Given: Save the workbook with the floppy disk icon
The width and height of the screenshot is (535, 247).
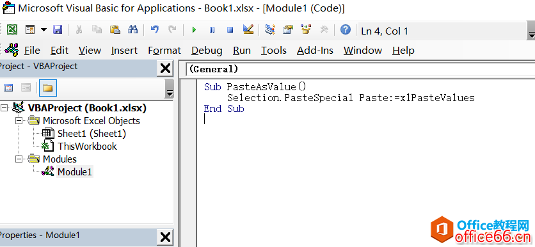Looking at the screenshot, I should pyautogui.click(x=58, y=30).
